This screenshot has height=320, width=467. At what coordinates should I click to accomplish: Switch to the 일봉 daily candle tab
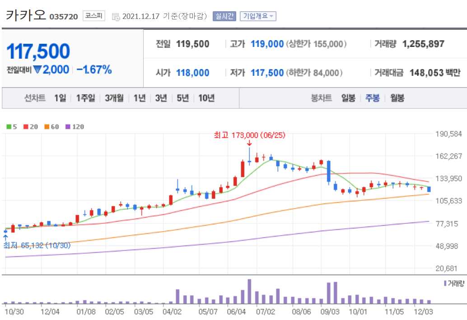[x=348, y=98]
